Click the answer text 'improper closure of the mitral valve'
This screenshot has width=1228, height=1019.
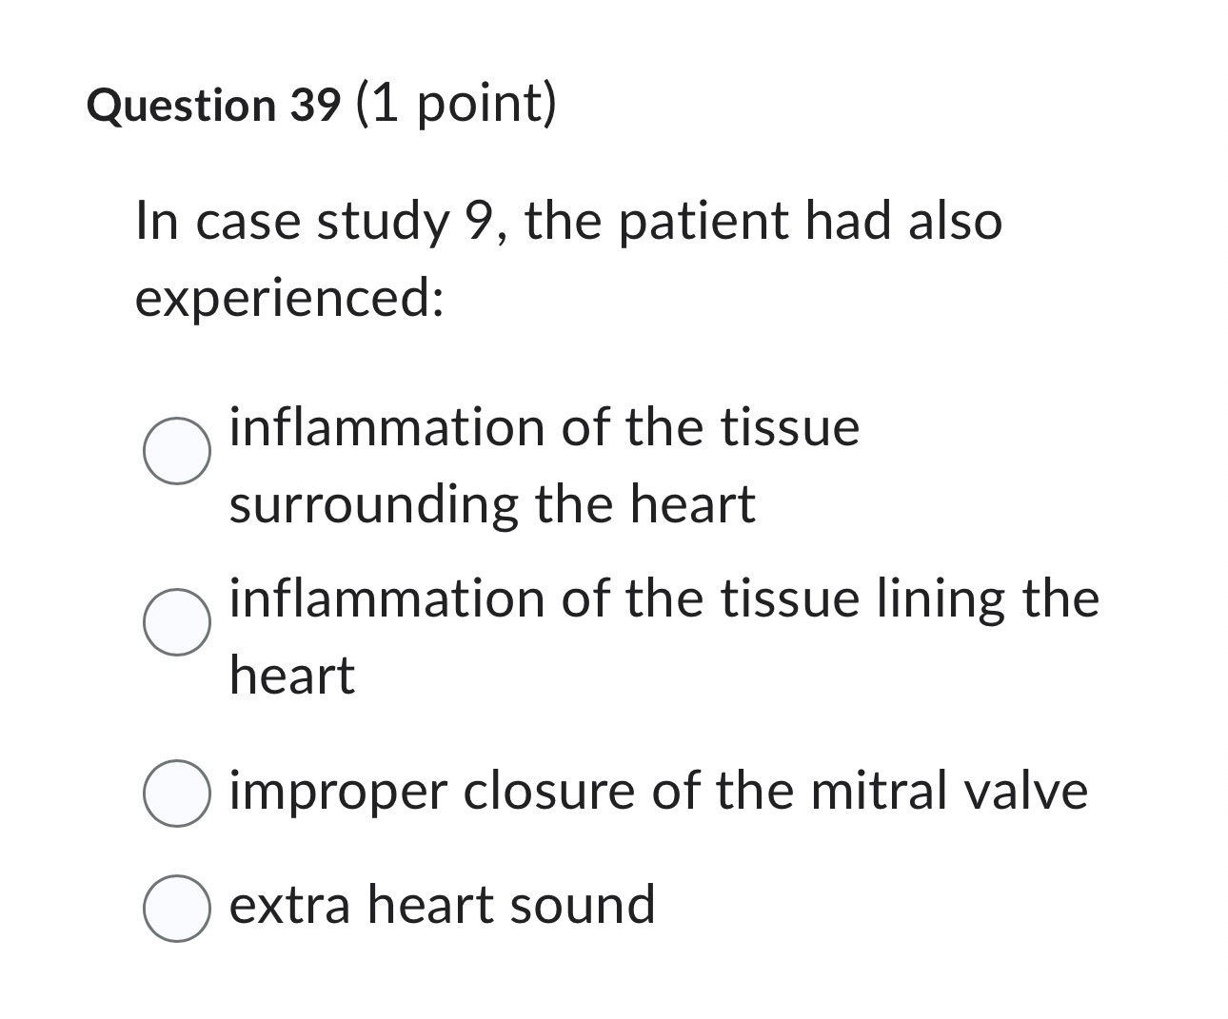[x=657, y=790]
